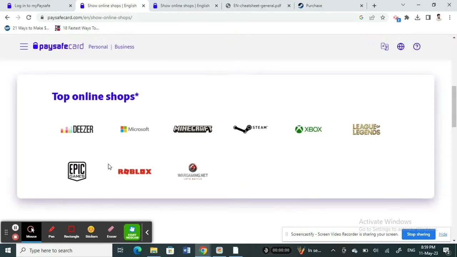Switch to EN-cheatsheet-general.pdf tab

click(257, 6)
